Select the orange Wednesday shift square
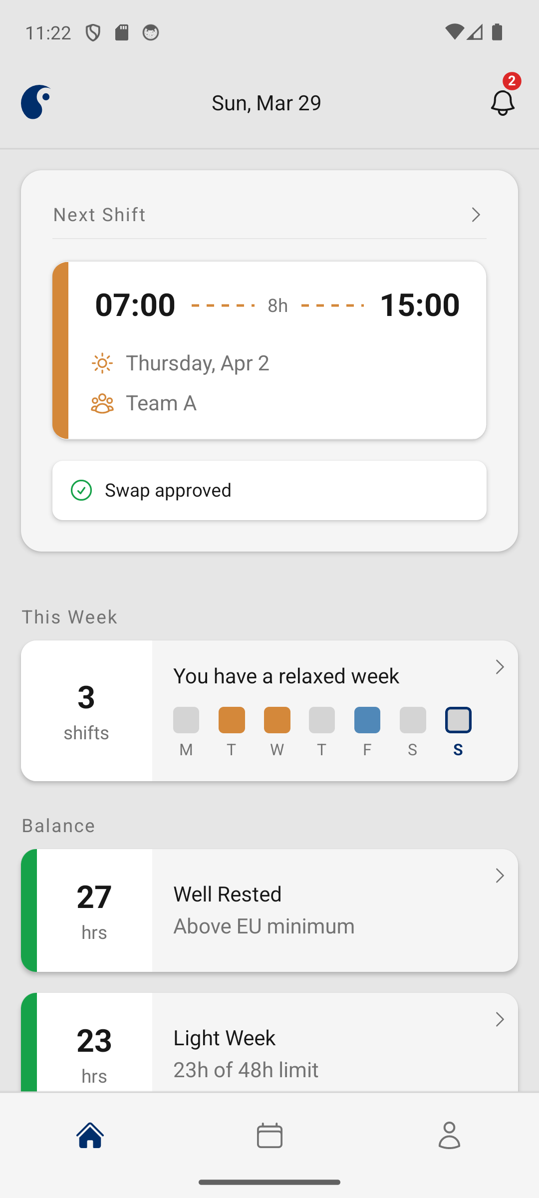Viewport: 539px width, 1198px height. pos(277,720)
